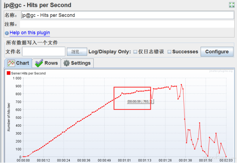
Task: Open the Help on this plugin link
Action: click(30, 33)
